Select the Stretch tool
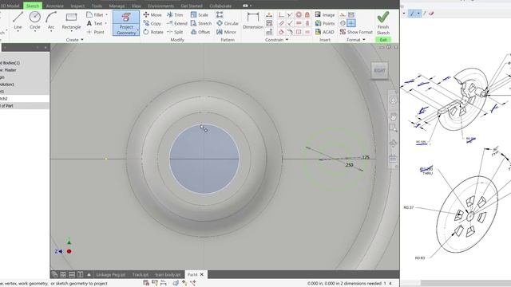This screenshot has width=511, height=287. click(x=201, y=23)
